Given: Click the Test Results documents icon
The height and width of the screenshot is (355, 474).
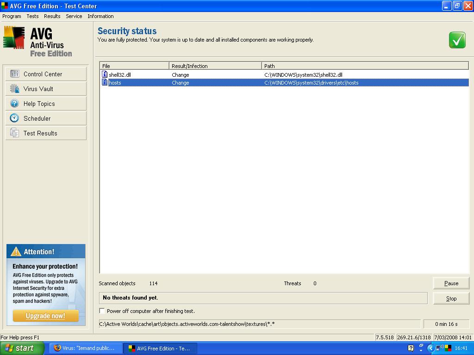Looking at the screenshot, I should [14, 133].
